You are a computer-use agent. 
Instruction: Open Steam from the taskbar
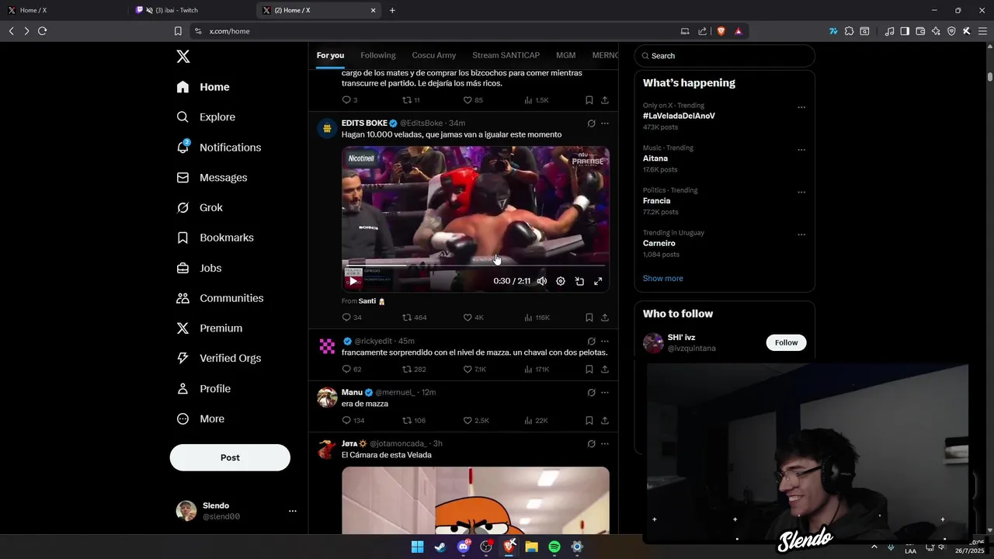click(440, 547)
